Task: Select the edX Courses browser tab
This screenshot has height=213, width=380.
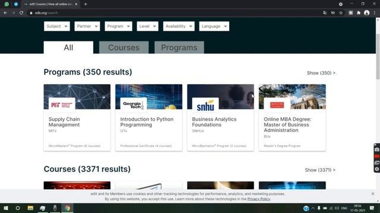Action: click(x=50, y=4)
